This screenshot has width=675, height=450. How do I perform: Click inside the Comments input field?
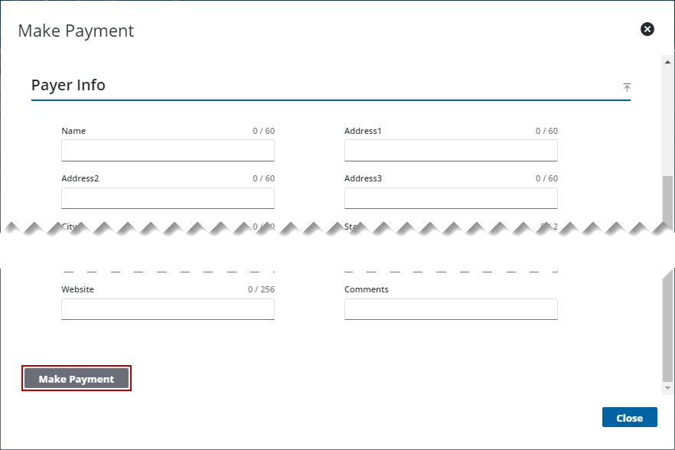(451, 309)
